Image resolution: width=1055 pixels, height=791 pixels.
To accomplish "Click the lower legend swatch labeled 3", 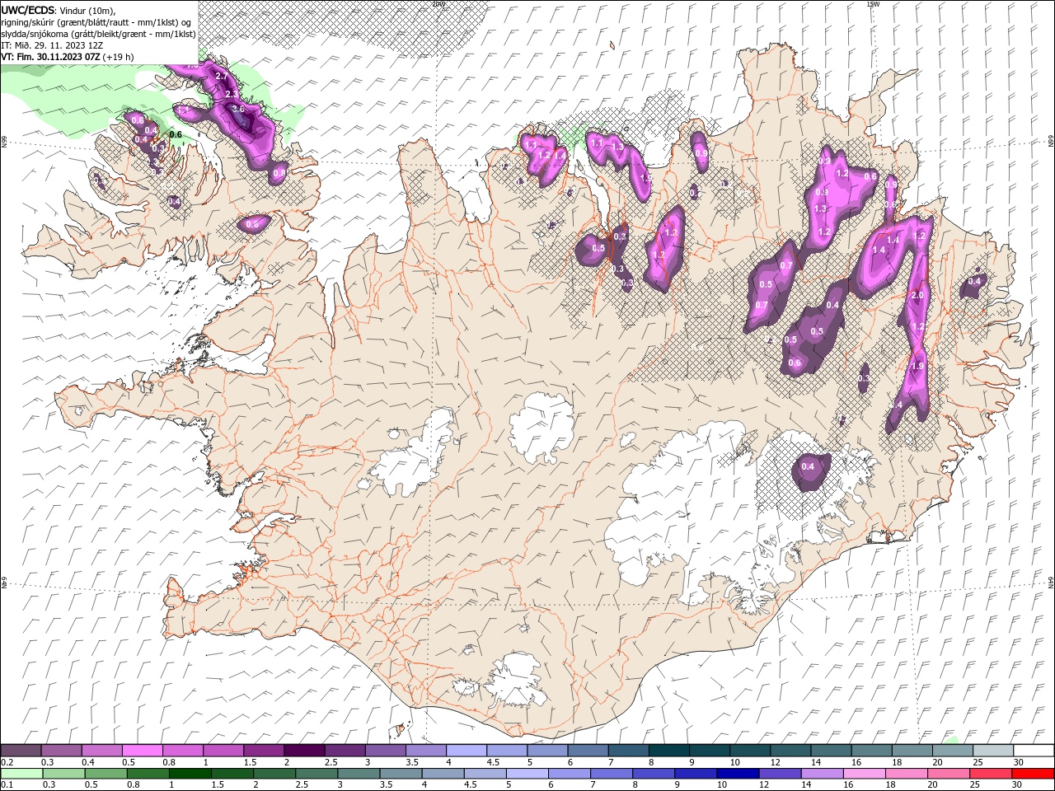I will pos(359,774).
